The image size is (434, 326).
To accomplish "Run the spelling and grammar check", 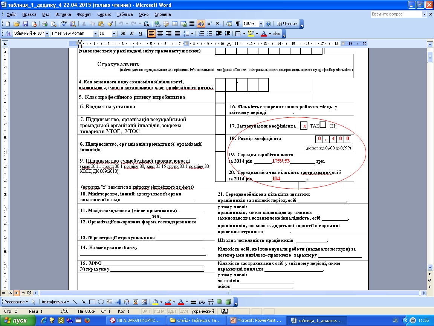I will [x=64, y=24].
